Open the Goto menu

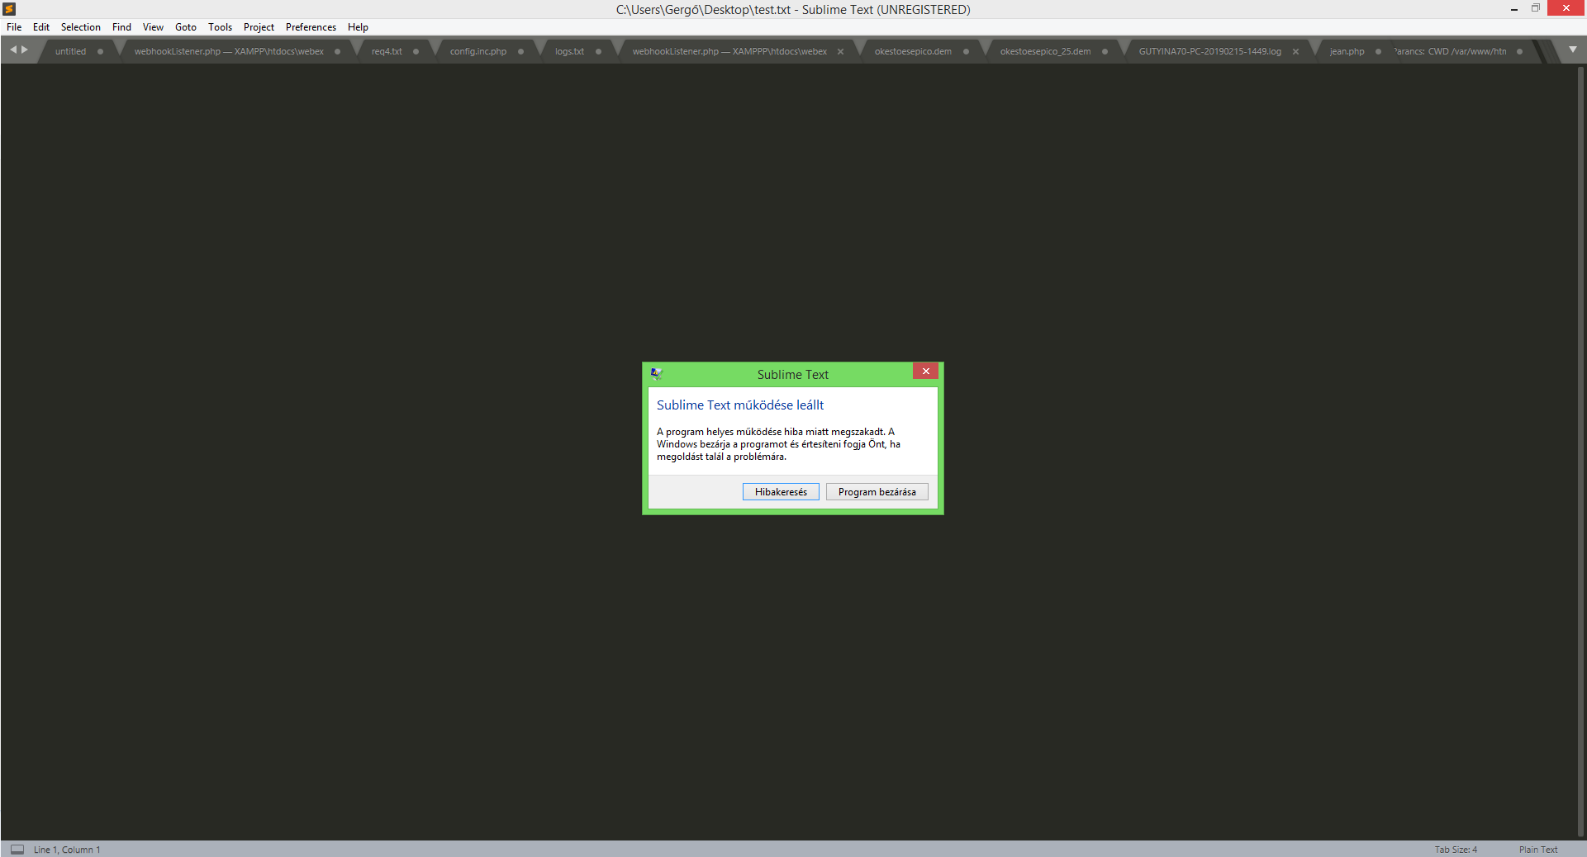coord(186,27)
